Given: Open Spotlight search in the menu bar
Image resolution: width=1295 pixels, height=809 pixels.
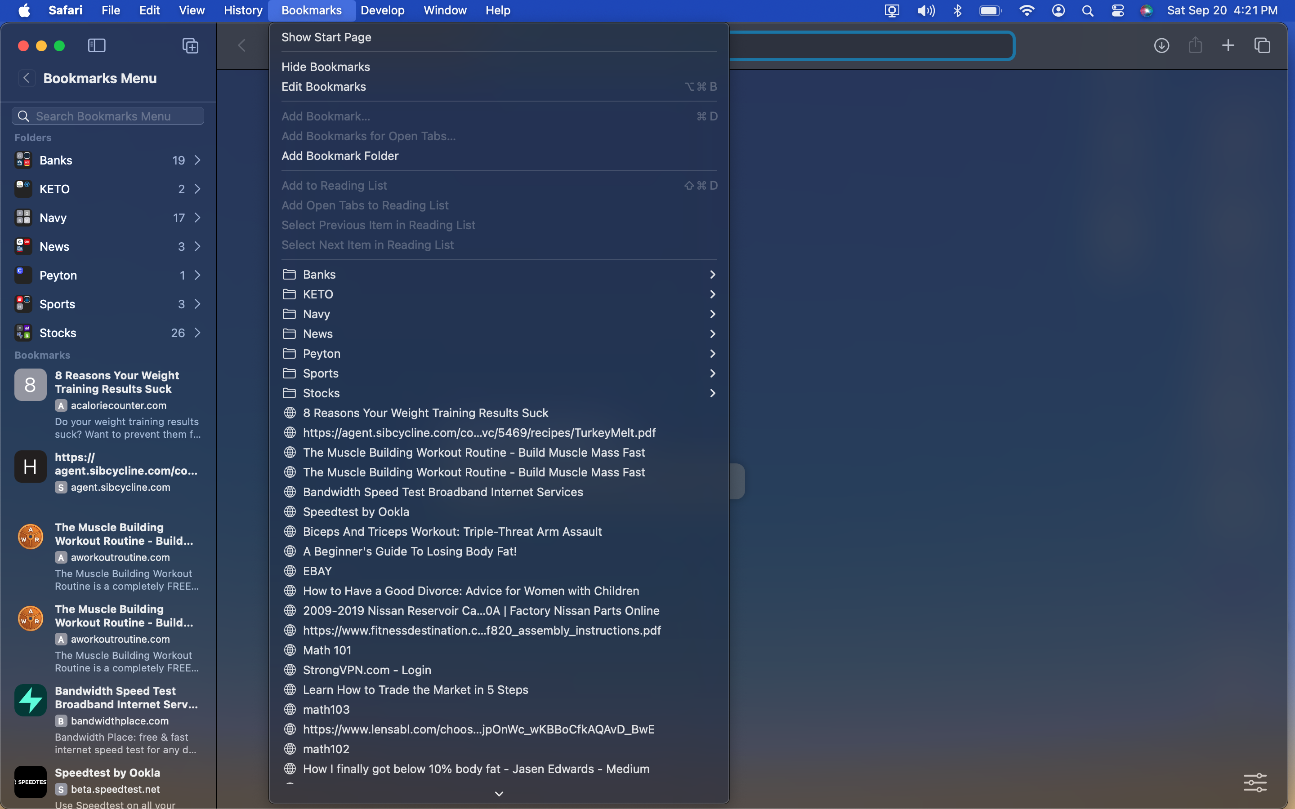Looking at the screenshot, I should click(x=1087, y=11).
